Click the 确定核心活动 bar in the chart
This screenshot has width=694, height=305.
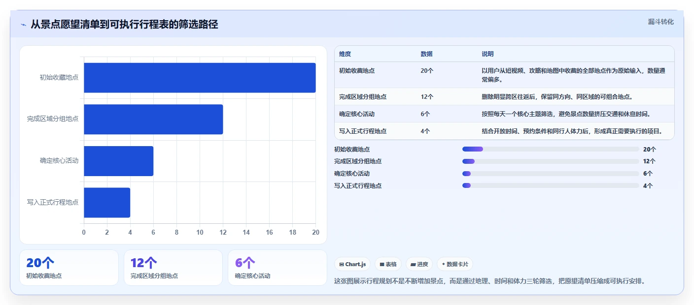click(x=118, y=161)
